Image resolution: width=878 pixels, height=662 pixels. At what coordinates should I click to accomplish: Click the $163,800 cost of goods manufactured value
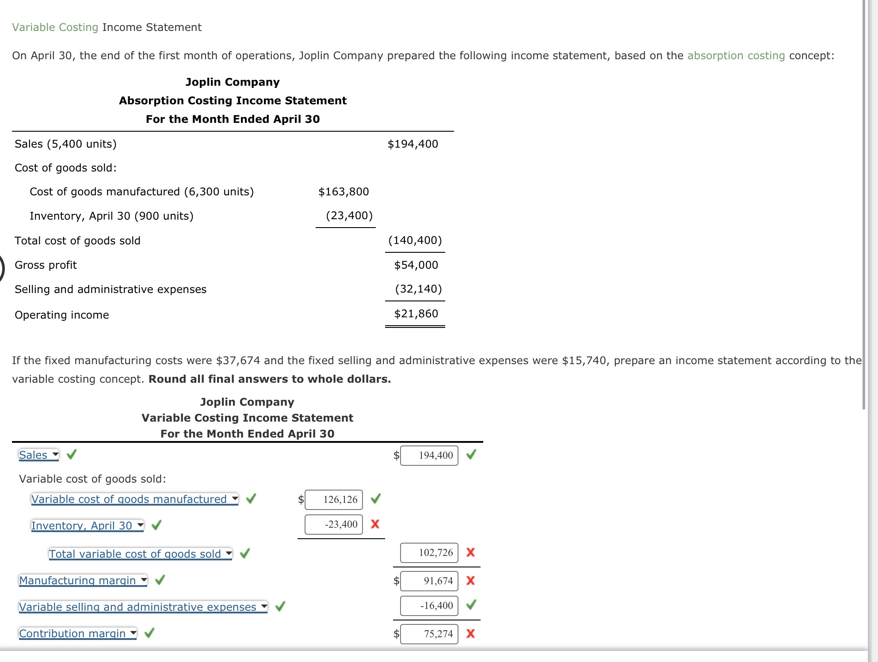click(344, 192)
